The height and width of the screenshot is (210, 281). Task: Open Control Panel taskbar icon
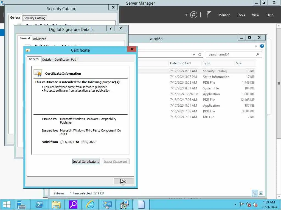[x=107, y=205]
